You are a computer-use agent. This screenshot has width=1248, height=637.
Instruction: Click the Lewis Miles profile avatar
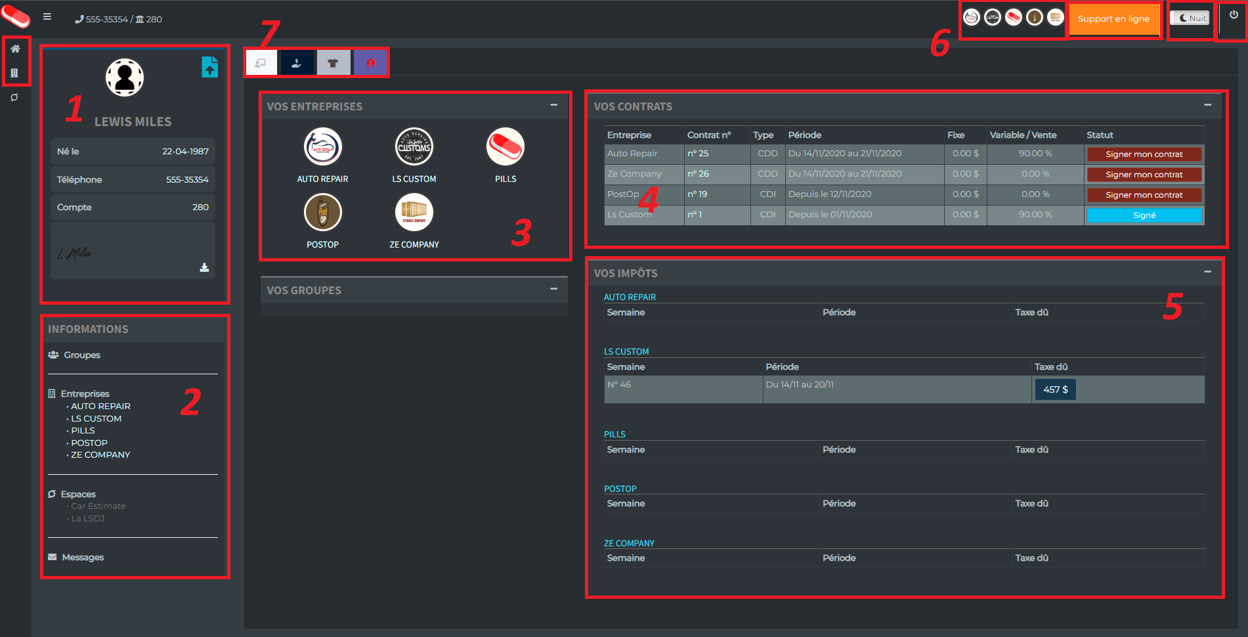(125, 77)
